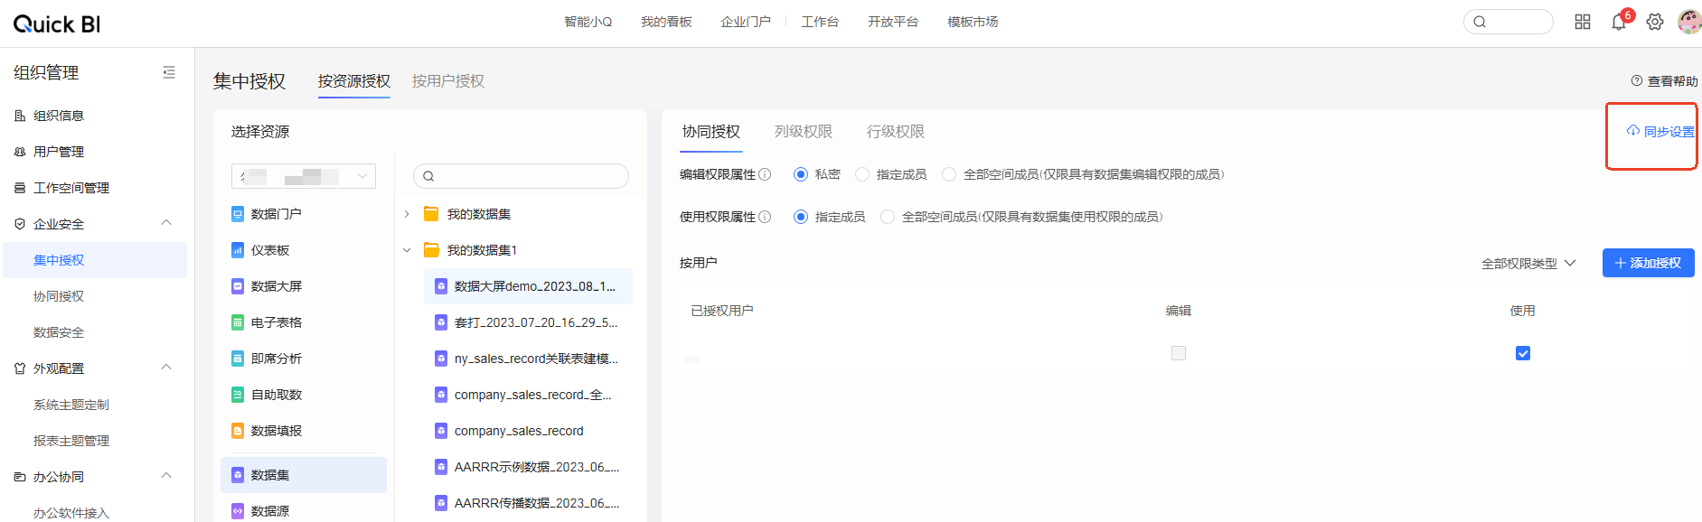Check the 编辑 permission checkbox

click(1178, 353)
